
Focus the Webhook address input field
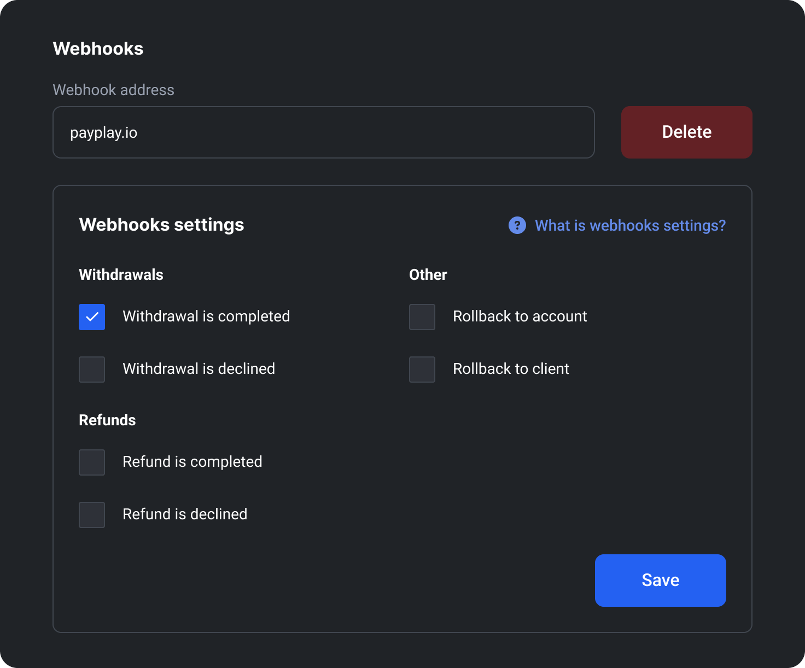click(323, 132)
